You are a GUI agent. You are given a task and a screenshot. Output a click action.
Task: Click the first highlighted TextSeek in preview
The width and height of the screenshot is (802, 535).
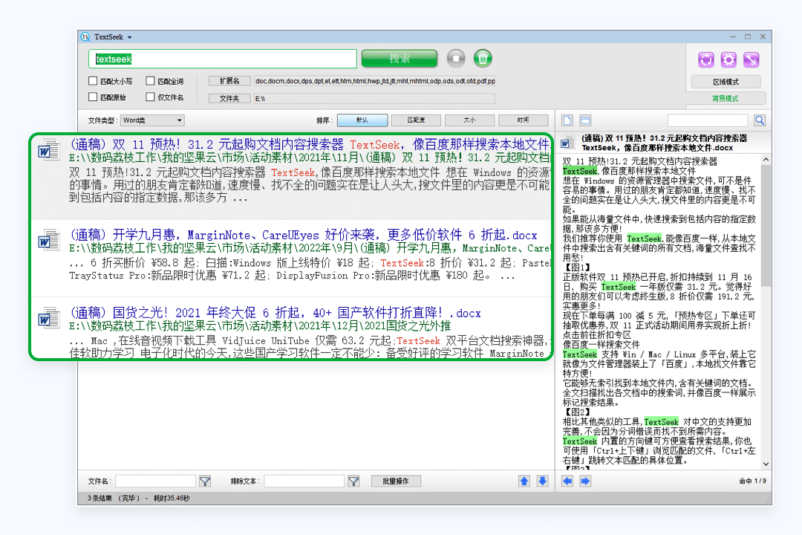coord(580,171)
